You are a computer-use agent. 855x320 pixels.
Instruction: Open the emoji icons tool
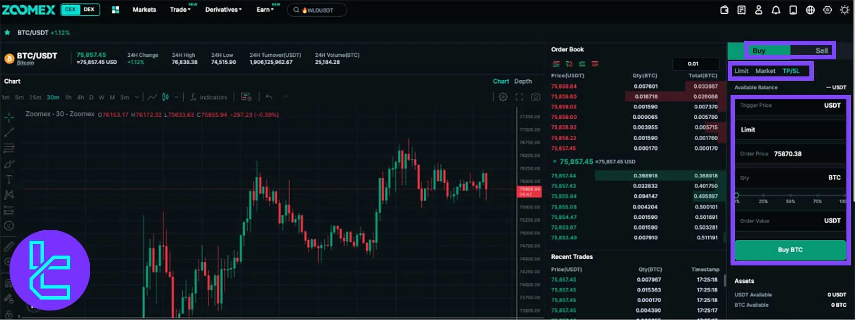(9, 226)
